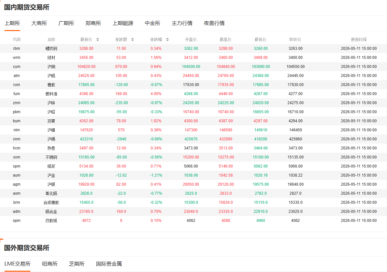Screen dimensions: 387x272
Task: Click the 橡胶 name cell
Action: point(51,85)
